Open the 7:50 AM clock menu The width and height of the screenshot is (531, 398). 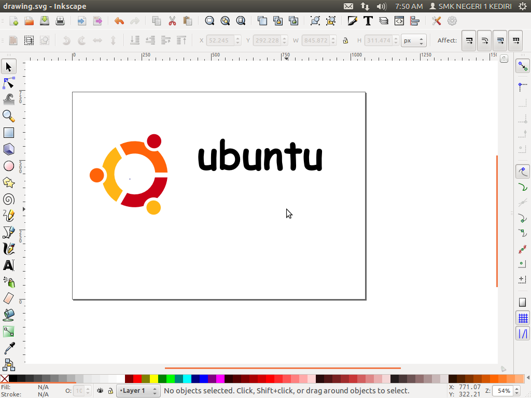tap(409, 6)
